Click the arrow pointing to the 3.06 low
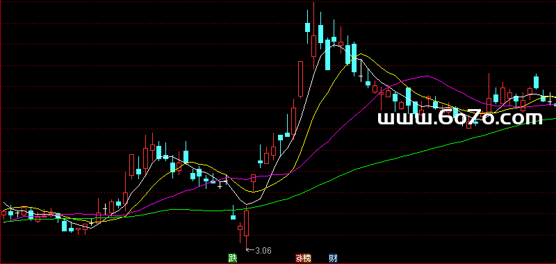 251,250
